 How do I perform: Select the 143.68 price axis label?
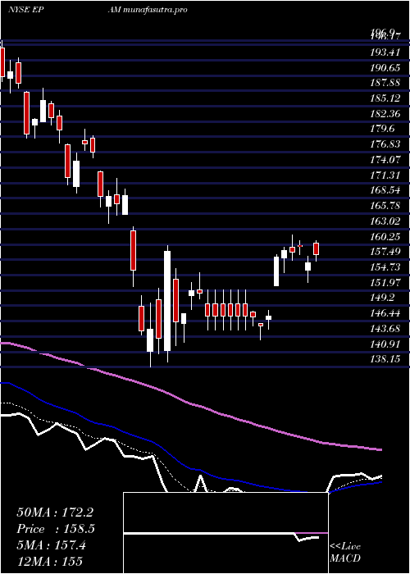385,328
